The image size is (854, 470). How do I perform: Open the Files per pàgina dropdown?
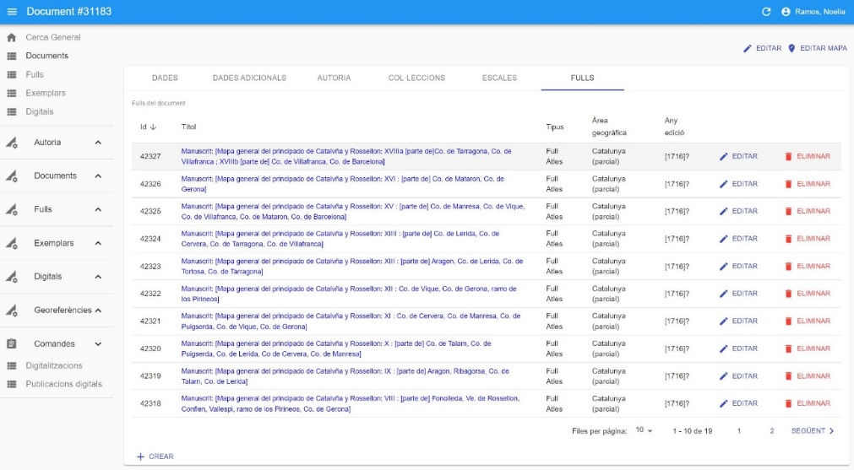click(x=644, y=430)
